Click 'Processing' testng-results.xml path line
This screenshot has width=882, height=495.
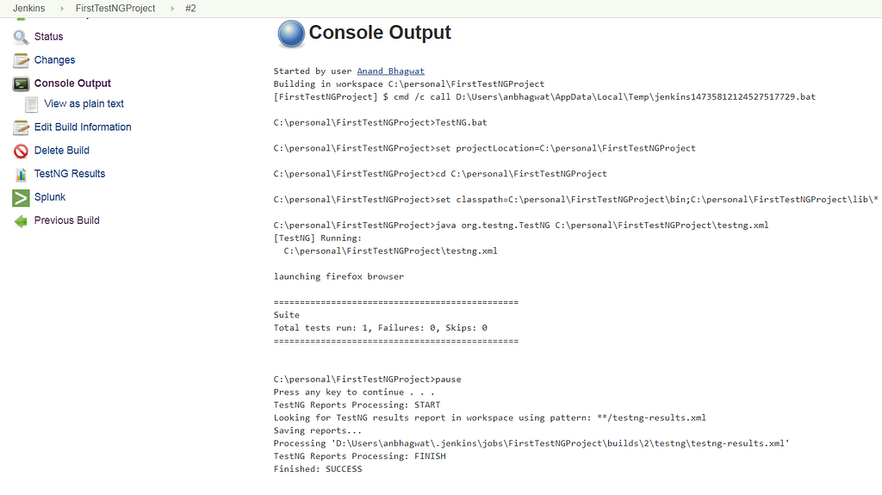(x=531, y=443)
